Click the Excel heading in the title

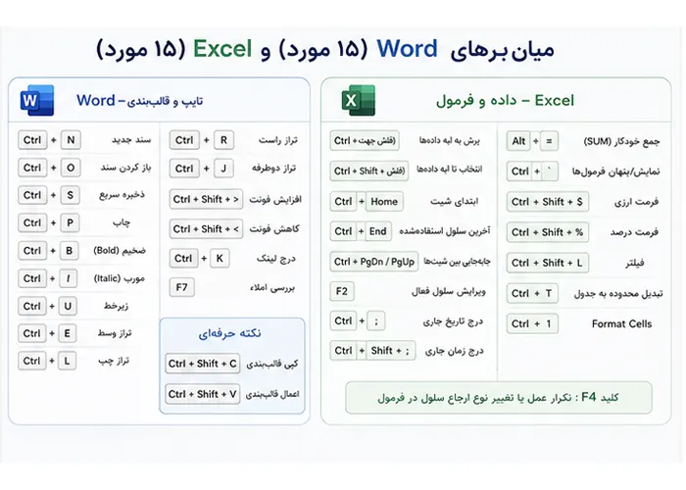[x=222, y=49]
